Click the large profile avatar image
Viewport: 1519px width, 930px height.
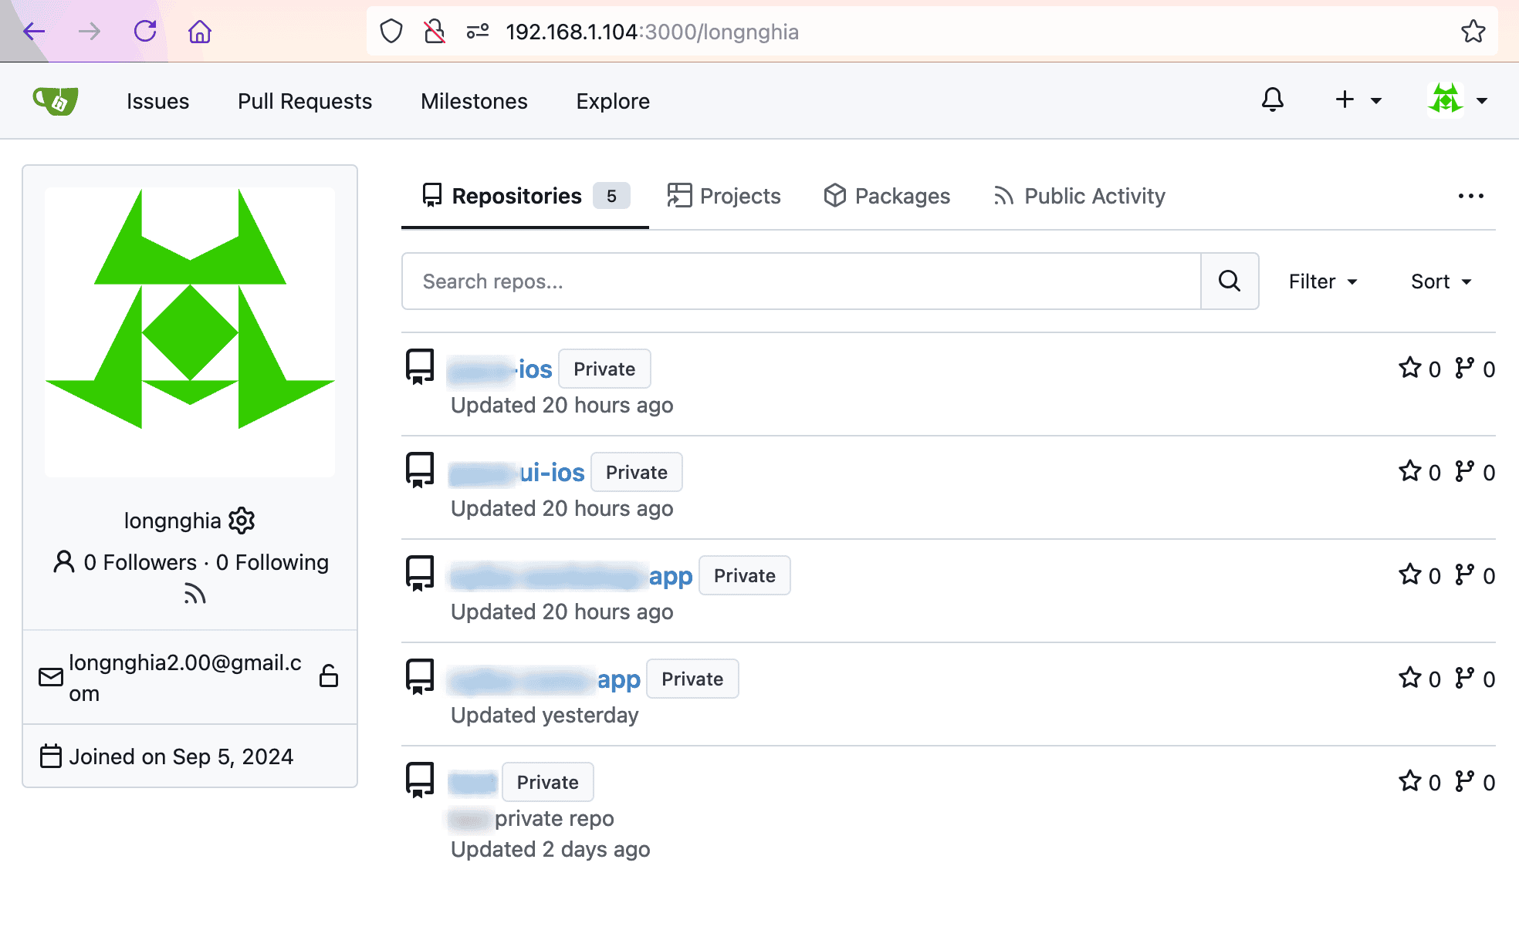190,332
